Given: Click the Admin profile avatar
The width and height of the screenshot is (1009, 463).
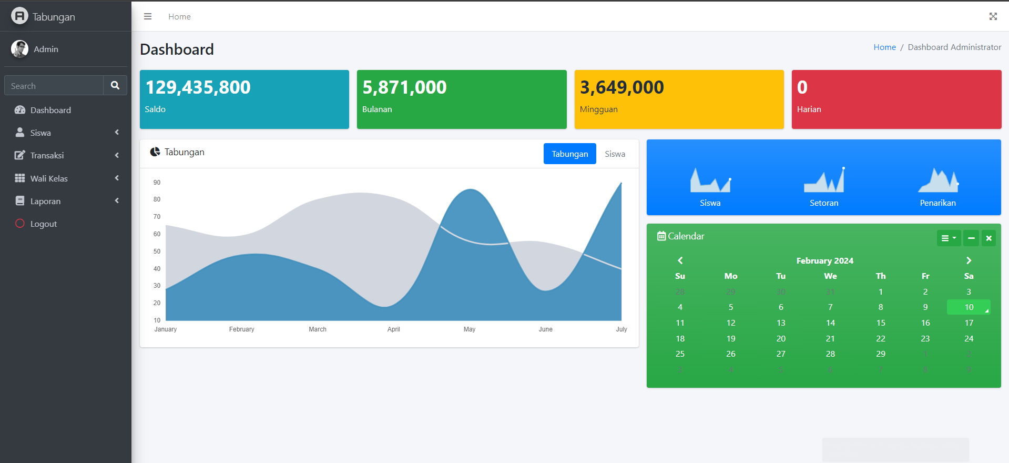Looking at the screenshot, I should click(x=20, y=49).
